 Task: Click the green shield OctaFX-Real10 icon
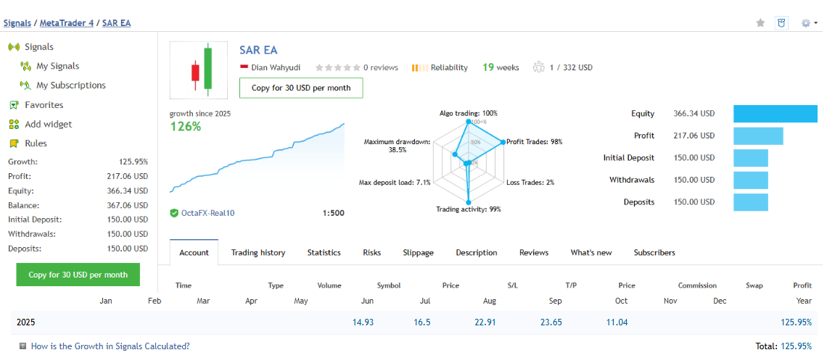pyautogui.click(x=174, y=213)
